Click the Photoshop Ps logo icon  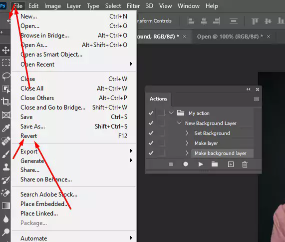pyautogui.click(x=3, y=5)
